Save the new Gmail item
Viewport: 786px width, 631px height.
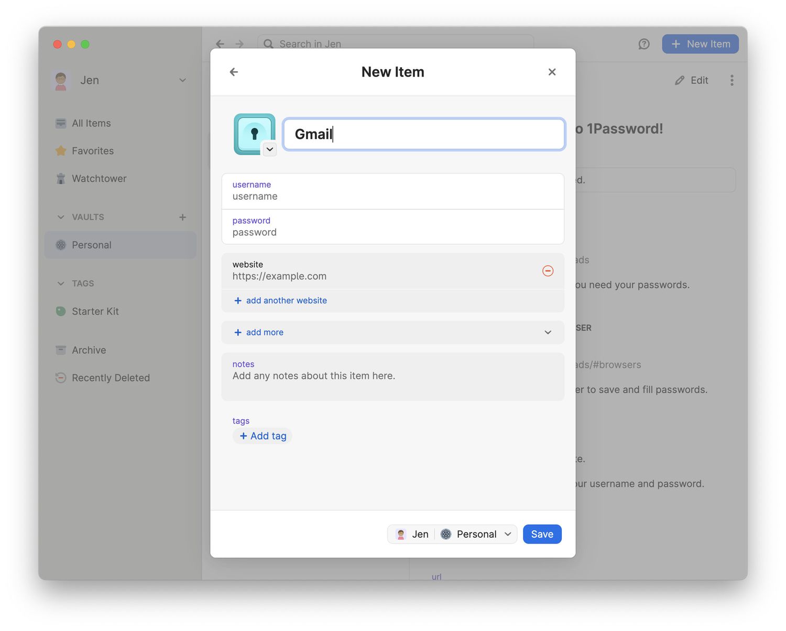pos(542,534)
